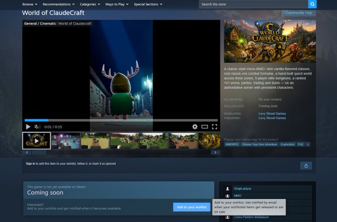Click the No user reviews text
The image size is (337, 222).
pos(270,100)
